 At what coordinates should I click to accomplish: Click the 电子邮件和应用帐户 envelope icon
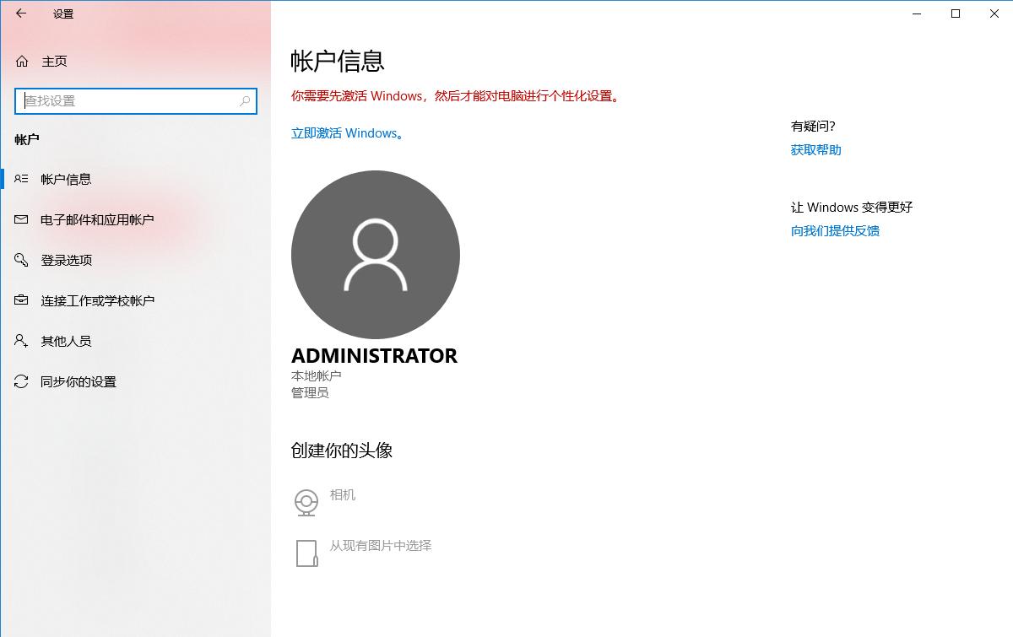tap(21, 219)
